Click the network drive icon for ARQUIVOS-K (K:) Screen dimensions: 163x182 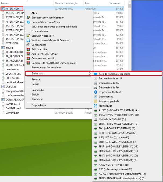[95, 138]
